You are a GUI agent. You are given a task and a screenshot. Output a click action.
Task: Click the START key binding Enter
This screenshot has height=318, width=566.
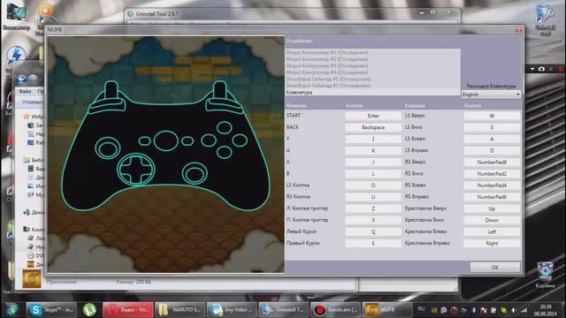coord(373,116)
